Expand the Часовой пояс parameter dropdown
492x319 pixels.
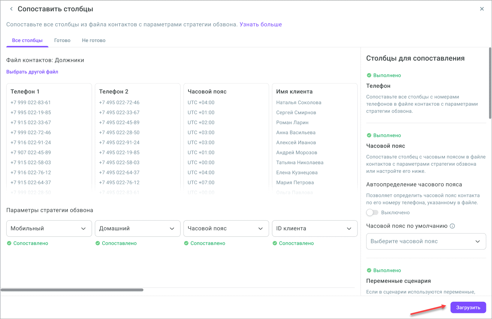[226, 229]
